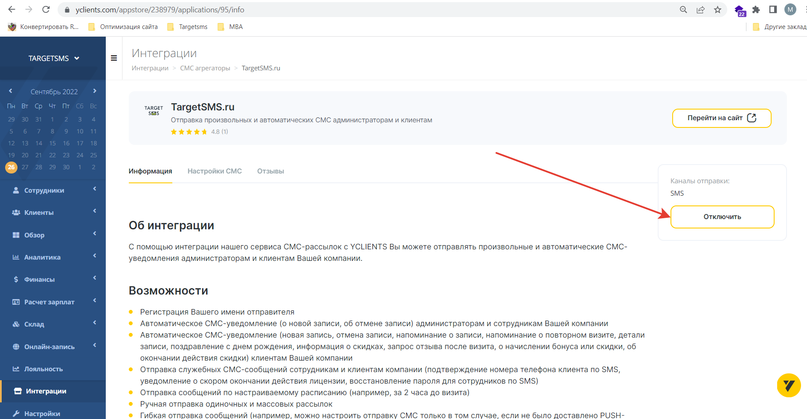807x419 pixels.
Task: Click the TargetSMS logo image
Action: click(154, 111)
